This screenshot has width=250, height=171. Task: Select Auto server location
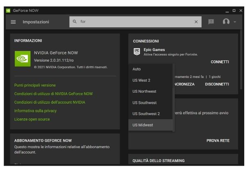coord(150,69)
